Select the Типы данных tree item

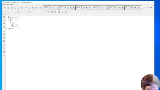tap(15, 19)
